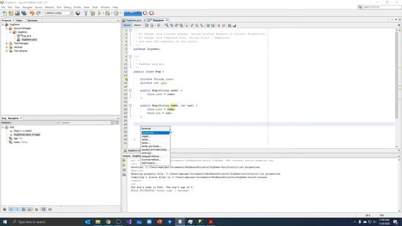Switch to the Files tab
The height and width of the screenshot is (226, 402).
point(19,21)
